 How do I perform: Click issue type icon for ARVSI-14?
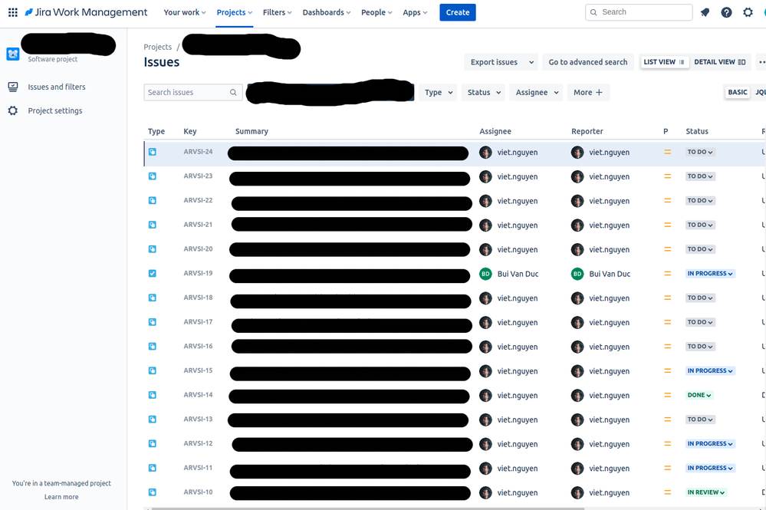coord(153,395)
